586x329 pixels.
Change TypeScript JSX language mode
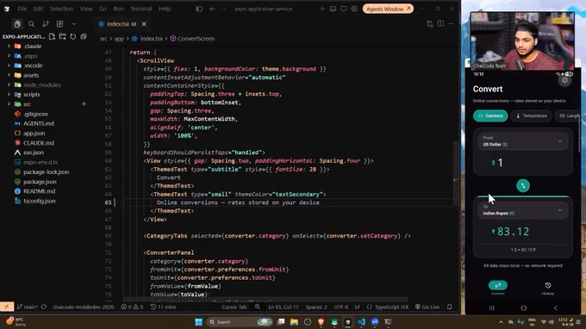[x=391, y=307]
